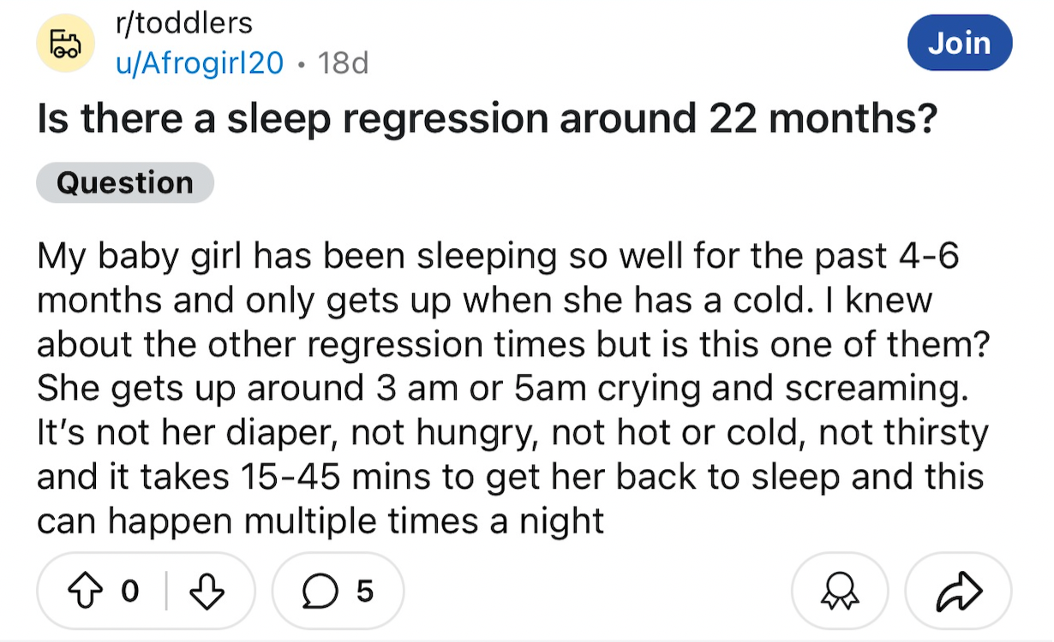Screen dimensions: 1054x642
Task: Open the r/toddlers community avatar
Action: click(x=63, y=43)
